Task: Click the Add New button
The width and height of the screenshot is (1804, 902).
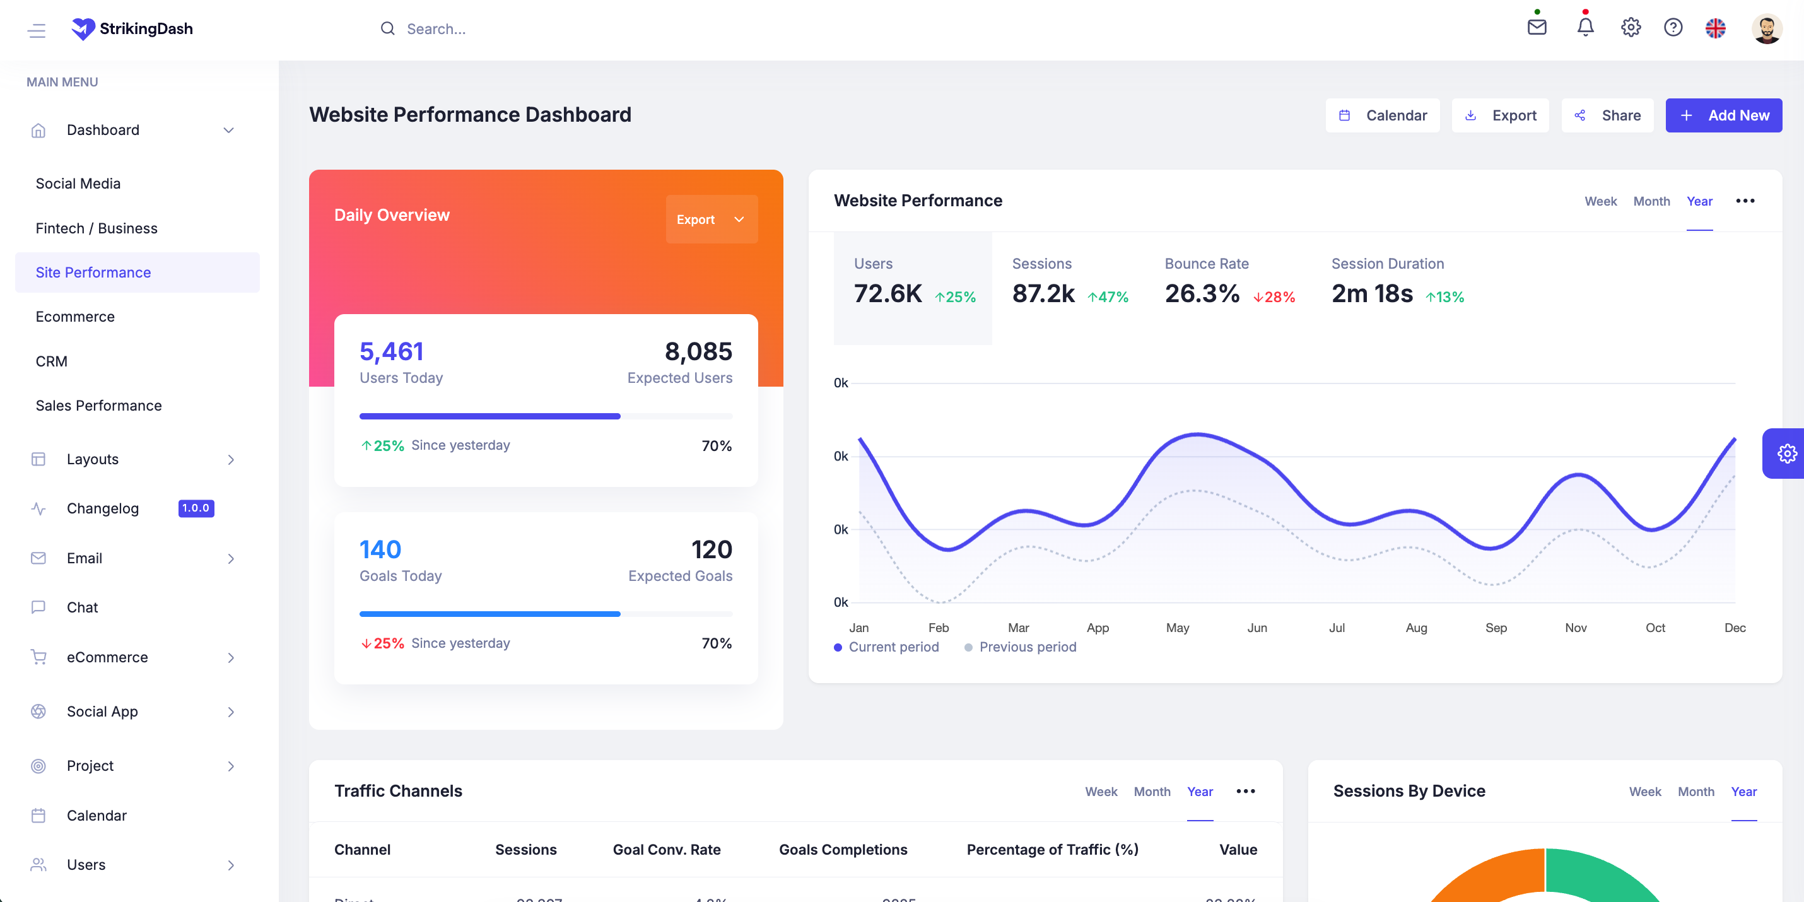Action: (1723, 115)
